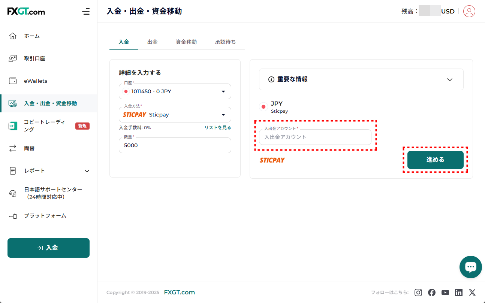
Task: Click the 入金・出金・資金移動 sidebar icon
Action: [13, 103]
